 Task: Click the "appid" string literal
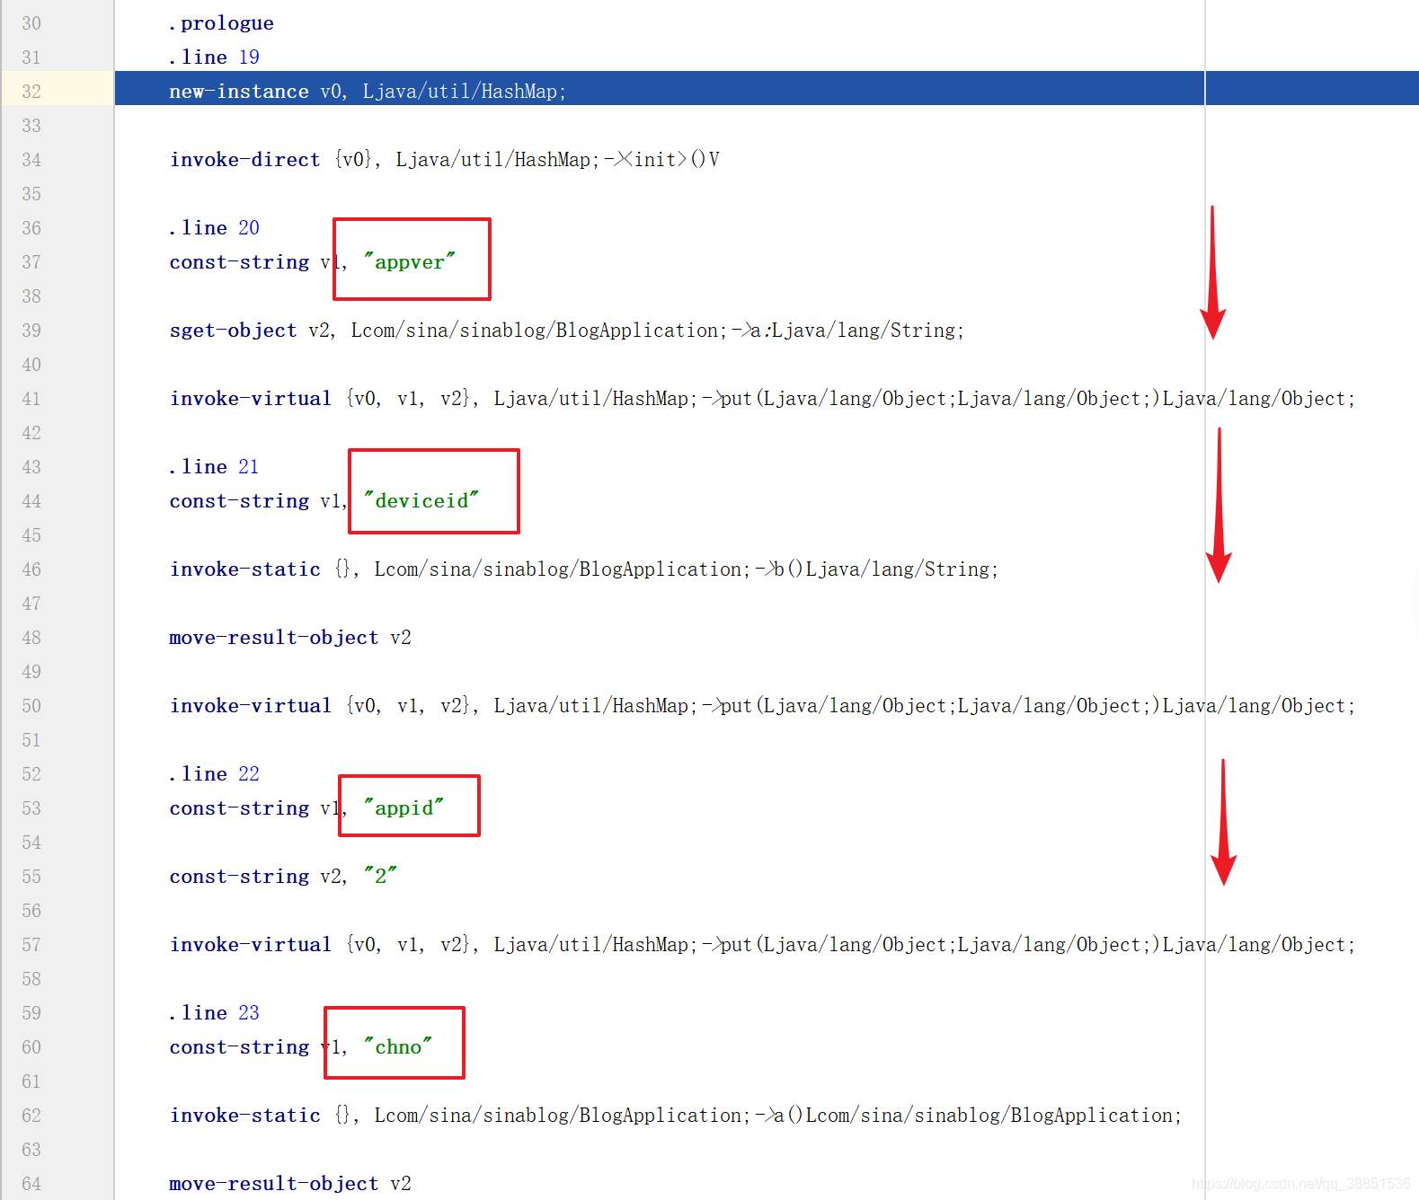[404, 808]
